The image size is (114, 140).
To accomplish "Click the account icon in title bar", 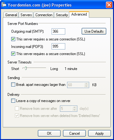I will pyautogui.click(x=4, y=5).
